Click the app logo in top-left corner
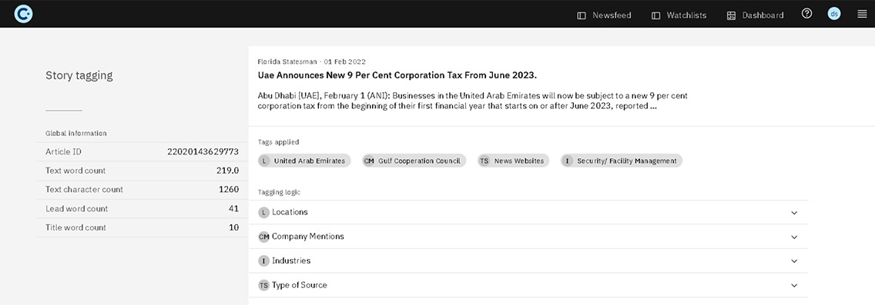 click(23, 13)
